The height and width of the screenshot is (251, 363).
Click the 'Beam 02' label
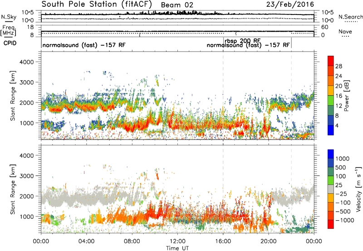point(177,5)
